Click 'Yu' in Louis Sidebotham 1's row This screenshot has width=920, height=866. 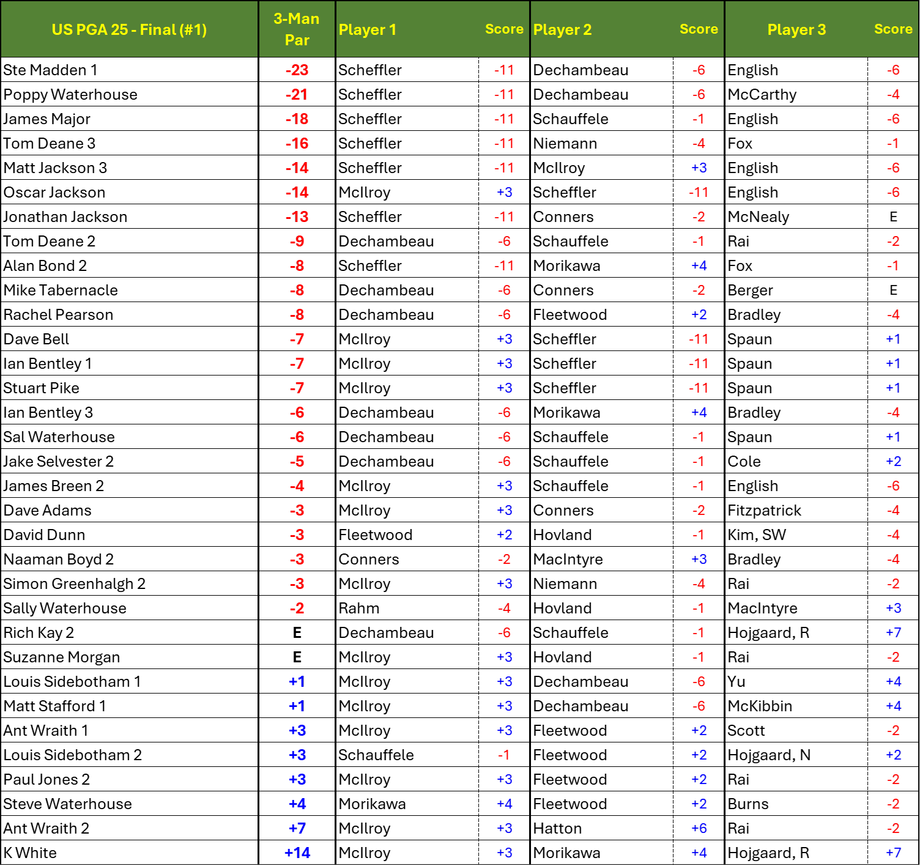pos(796,681)
